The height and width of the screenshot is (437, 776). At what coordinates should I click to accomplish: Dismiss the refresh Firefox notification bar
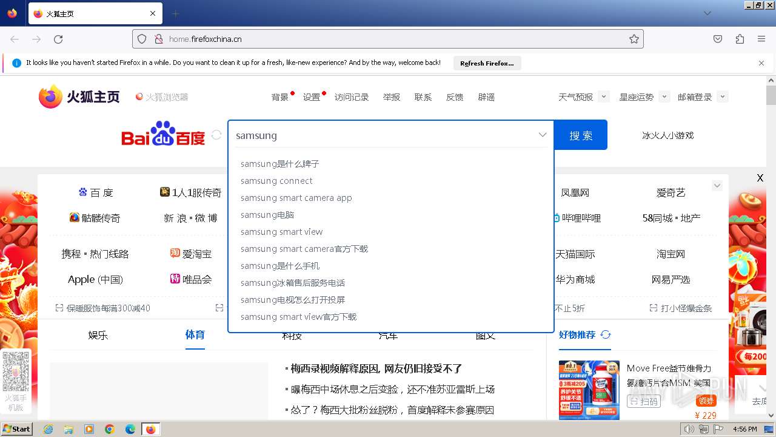click(x=761, y=63)
